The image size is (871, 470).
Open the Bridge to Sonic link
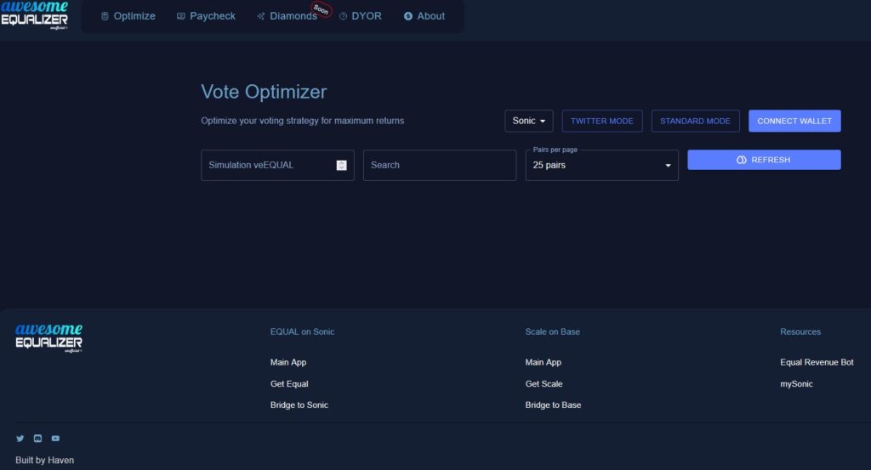pos(299,405)
